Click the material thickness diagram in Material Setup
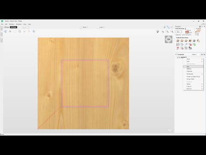This screenshot has width=206, height=155. pos(188,31)
